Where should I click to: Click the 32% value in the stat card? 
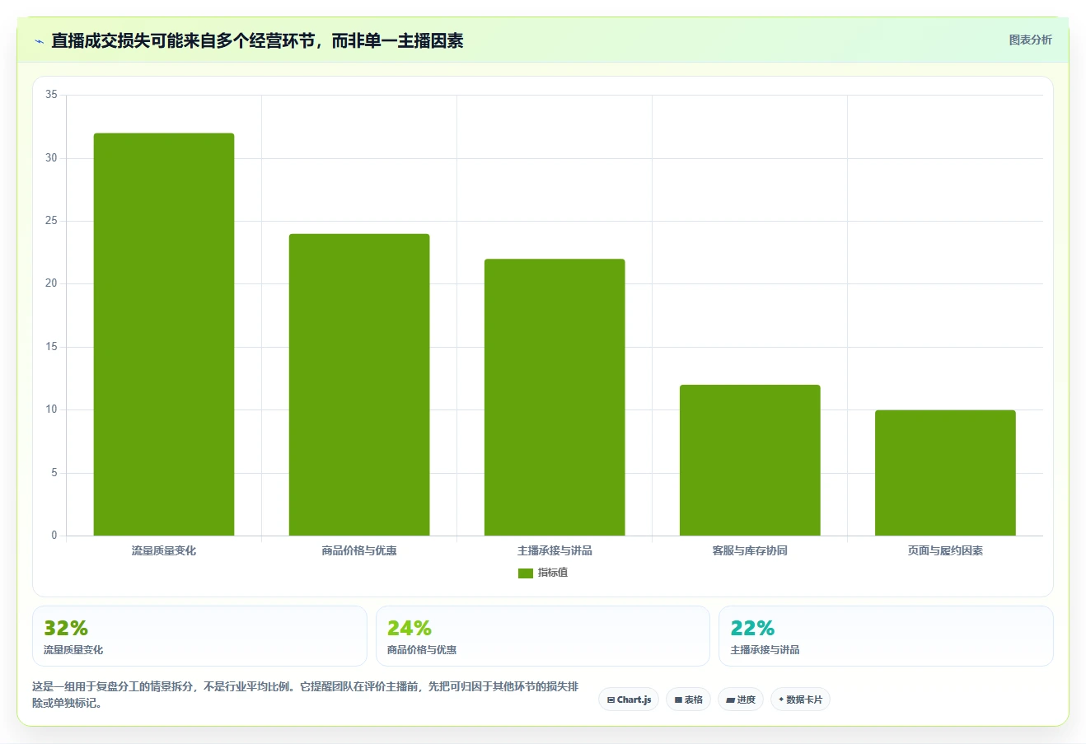(66, 629)
